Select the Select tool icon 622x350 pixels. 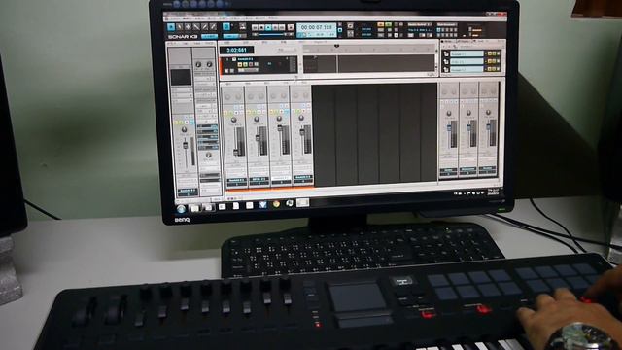pos(180,27)
